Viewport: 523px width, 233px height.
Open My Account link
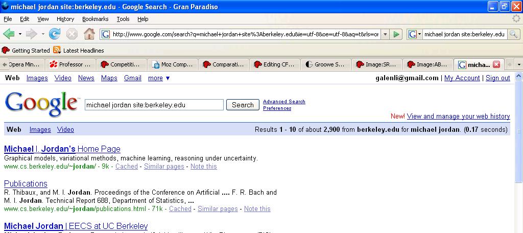tap(462, 78)
